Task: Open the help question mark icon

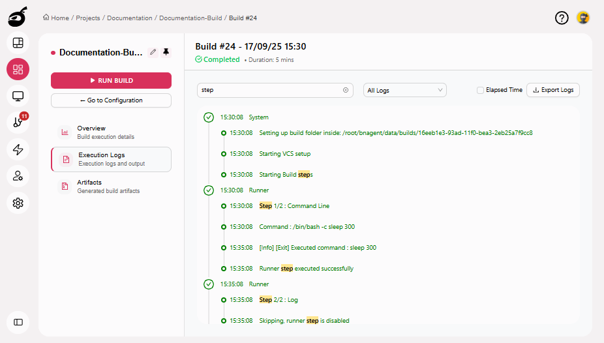Action: 562,18
